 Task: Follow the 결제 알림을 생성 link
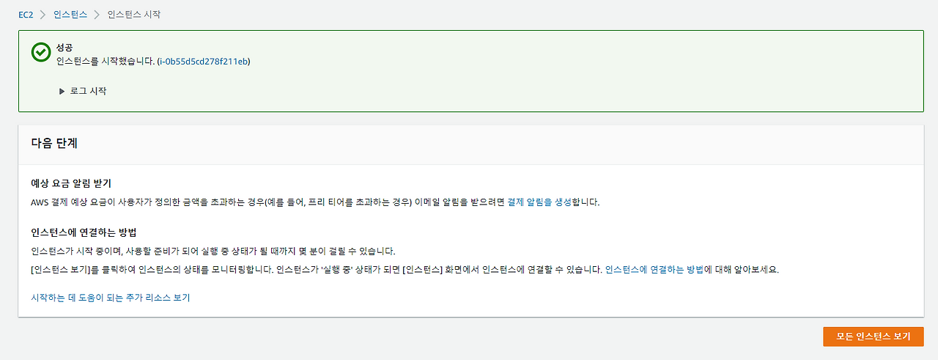(x=541, y=202)
